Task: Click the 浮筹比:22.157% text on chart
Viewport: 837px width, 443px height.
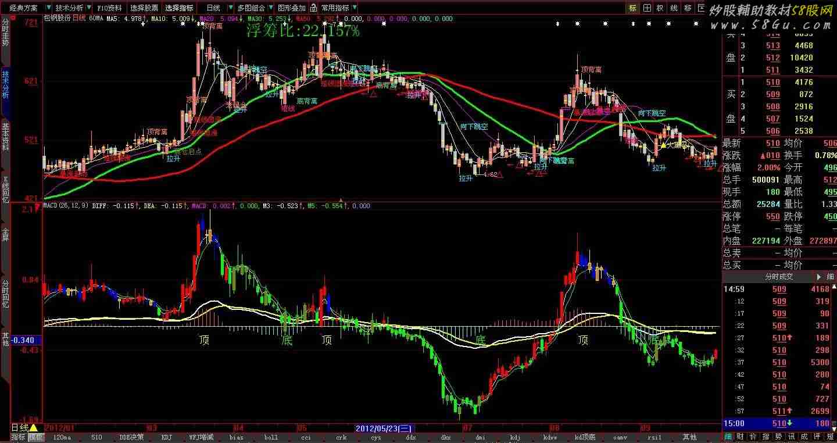Action: pyautogui.click(x=303, y=31)
